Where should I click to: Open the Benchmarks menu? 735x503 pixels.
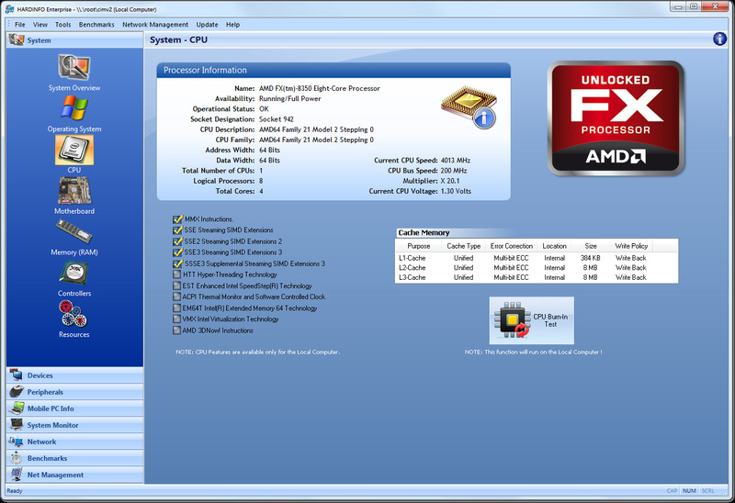tap(96, 25)
